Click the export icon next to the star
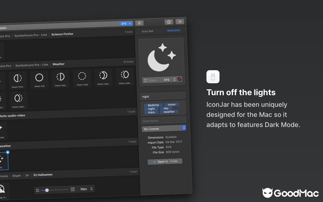 (x=180, y=21)
